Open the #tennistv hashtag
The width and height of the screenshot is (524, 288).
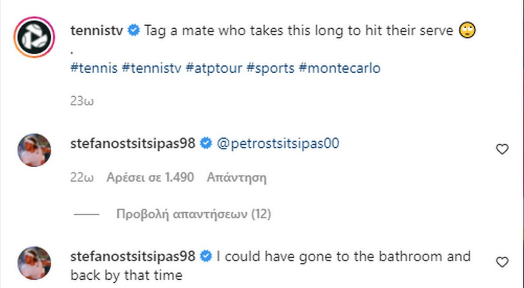click(151, 68)
